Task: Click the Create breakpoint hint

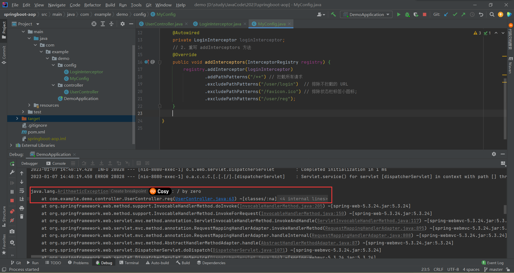Action: coord(128,191)
